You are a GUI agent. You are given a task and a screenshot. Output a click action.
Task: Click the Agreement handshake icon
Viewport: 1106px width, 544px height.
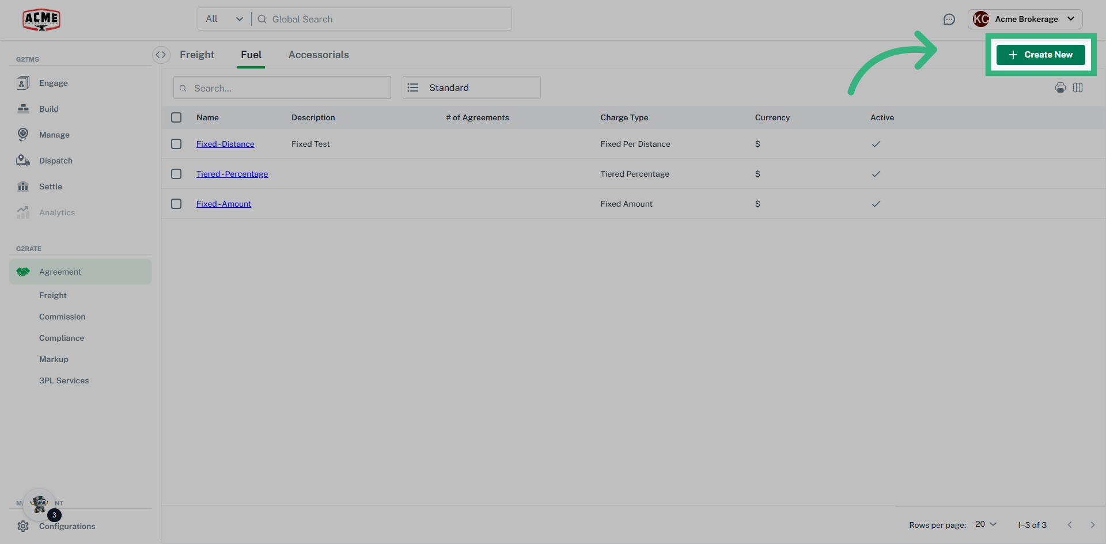[x=23, y=272]
